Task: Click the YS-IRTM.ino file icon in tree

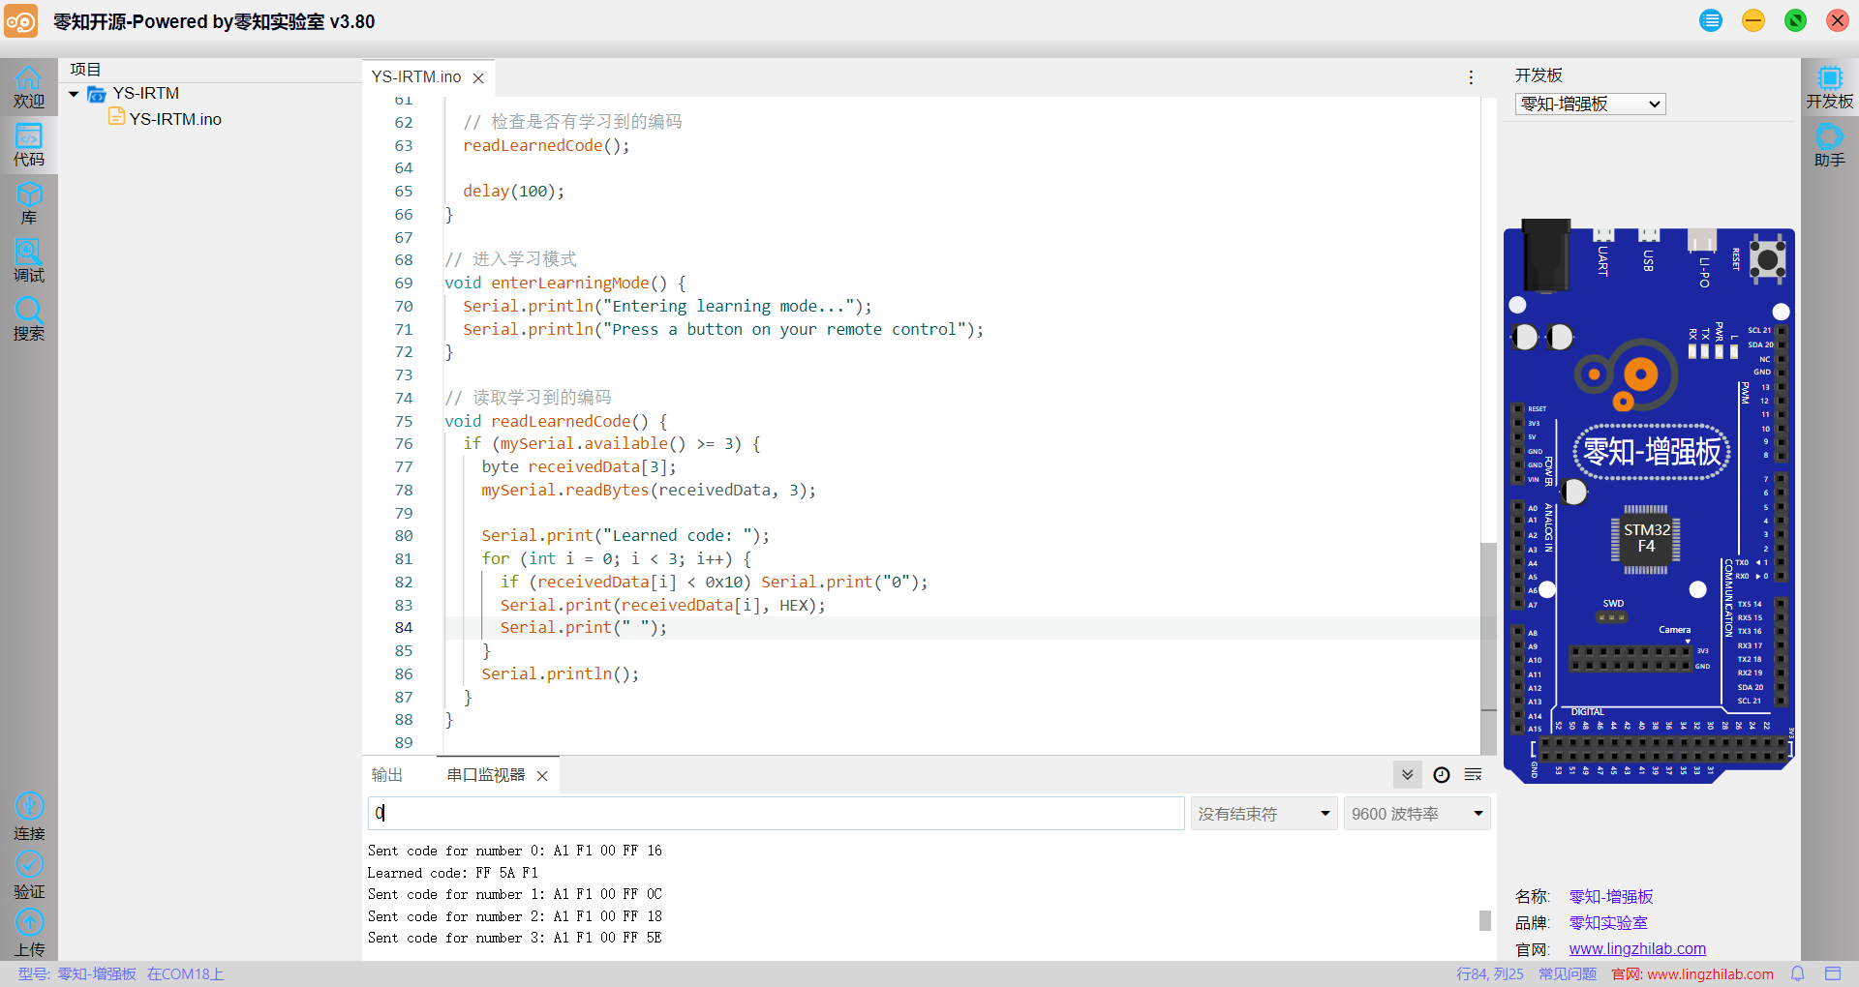Action: (116, 117)
